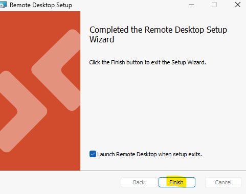Click the yellow highlight on the Finish label

pos(176,182)
